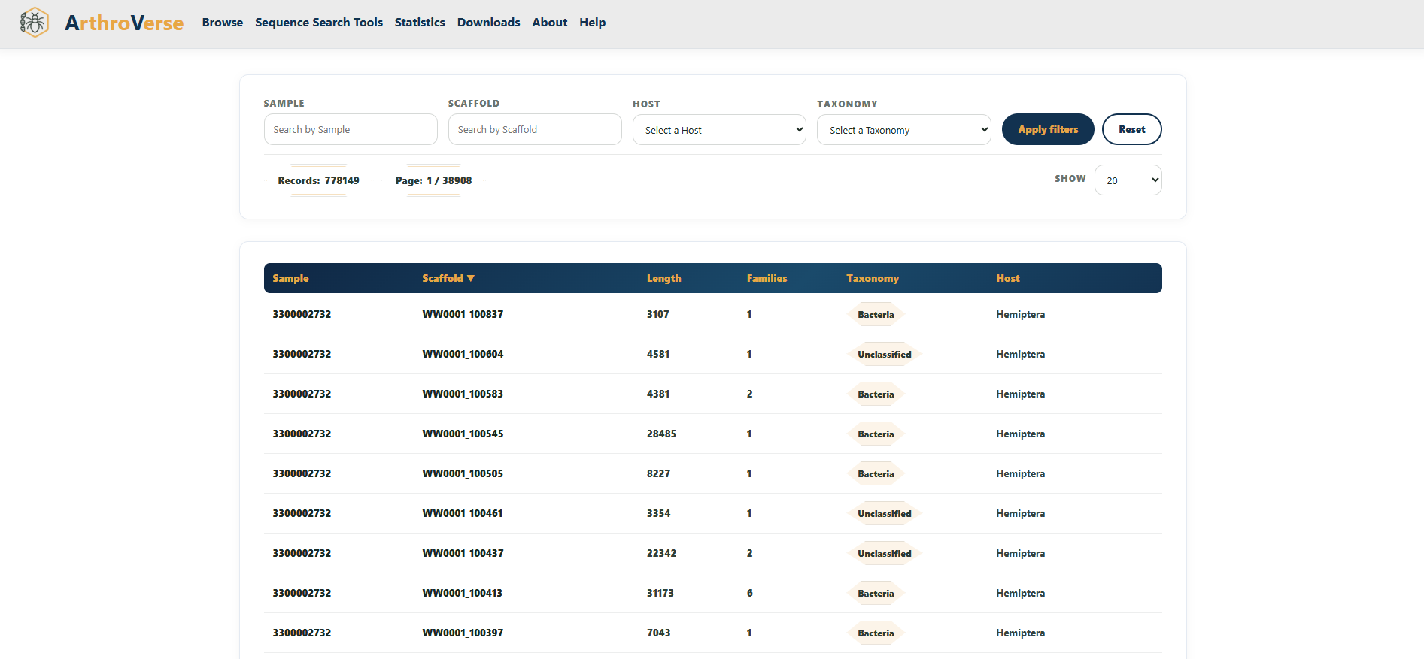Open Sequence Search Tools menu
Viewport: 1424px width, 659px height.
[319, 23]
